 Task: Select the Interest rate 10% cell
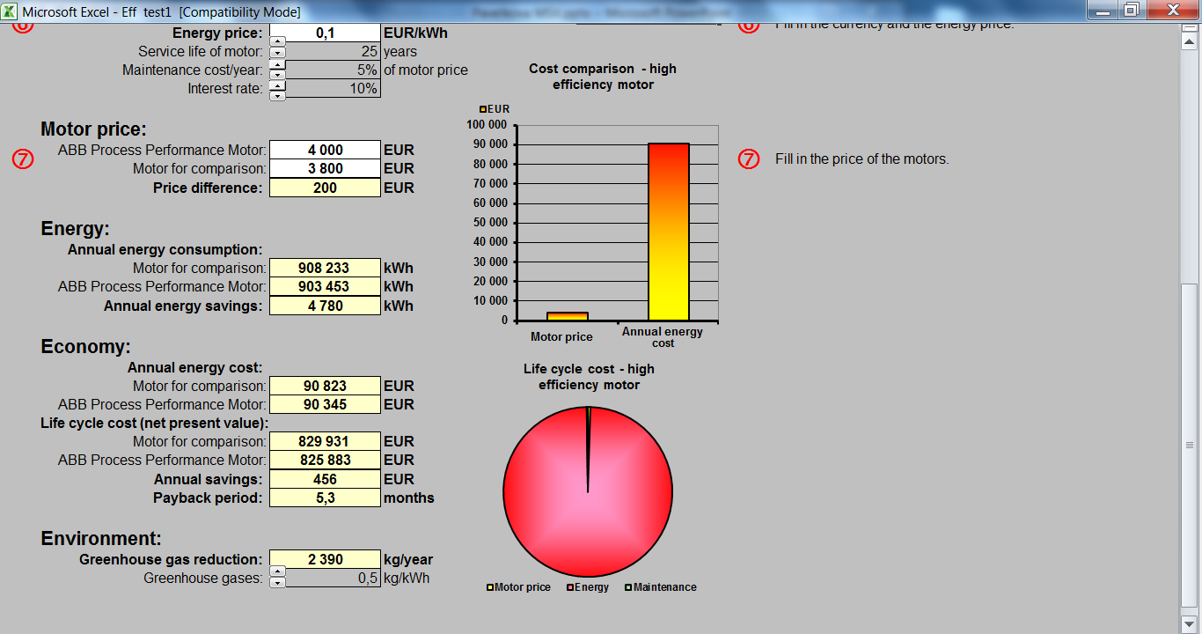[333, 88]
